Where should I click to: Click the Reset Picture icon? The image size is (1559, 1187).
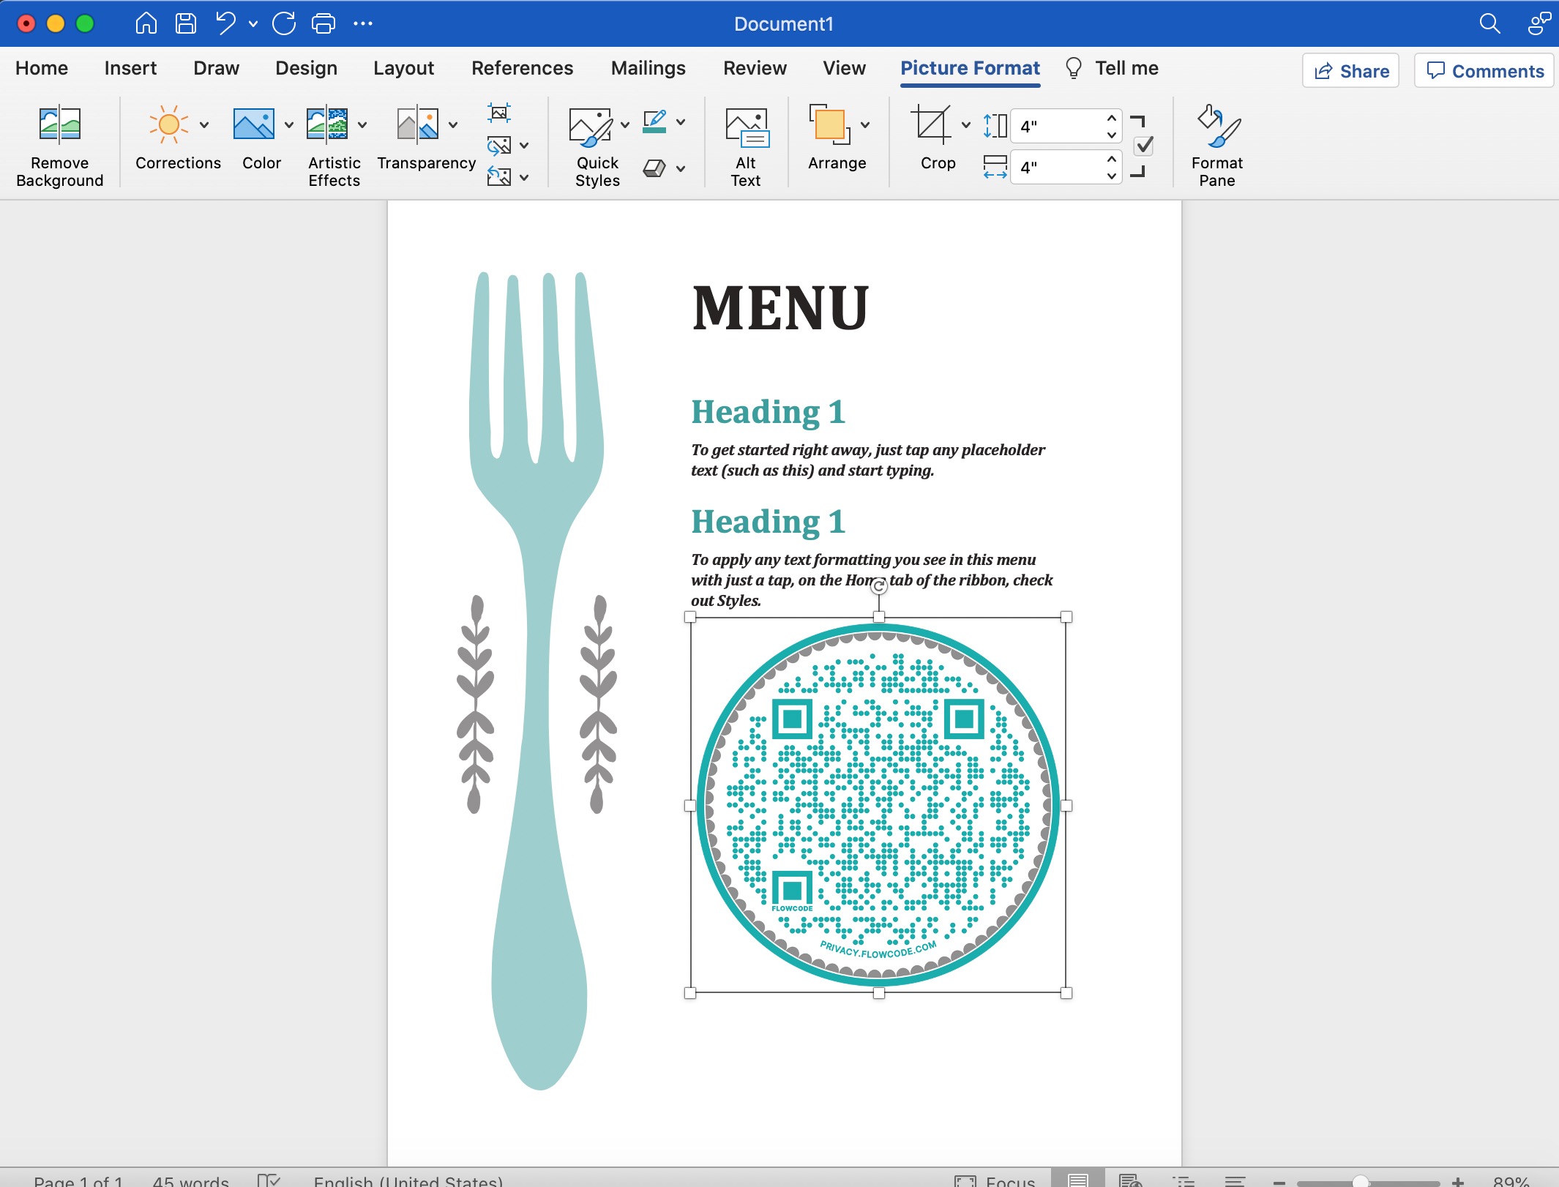coord(499,176)
